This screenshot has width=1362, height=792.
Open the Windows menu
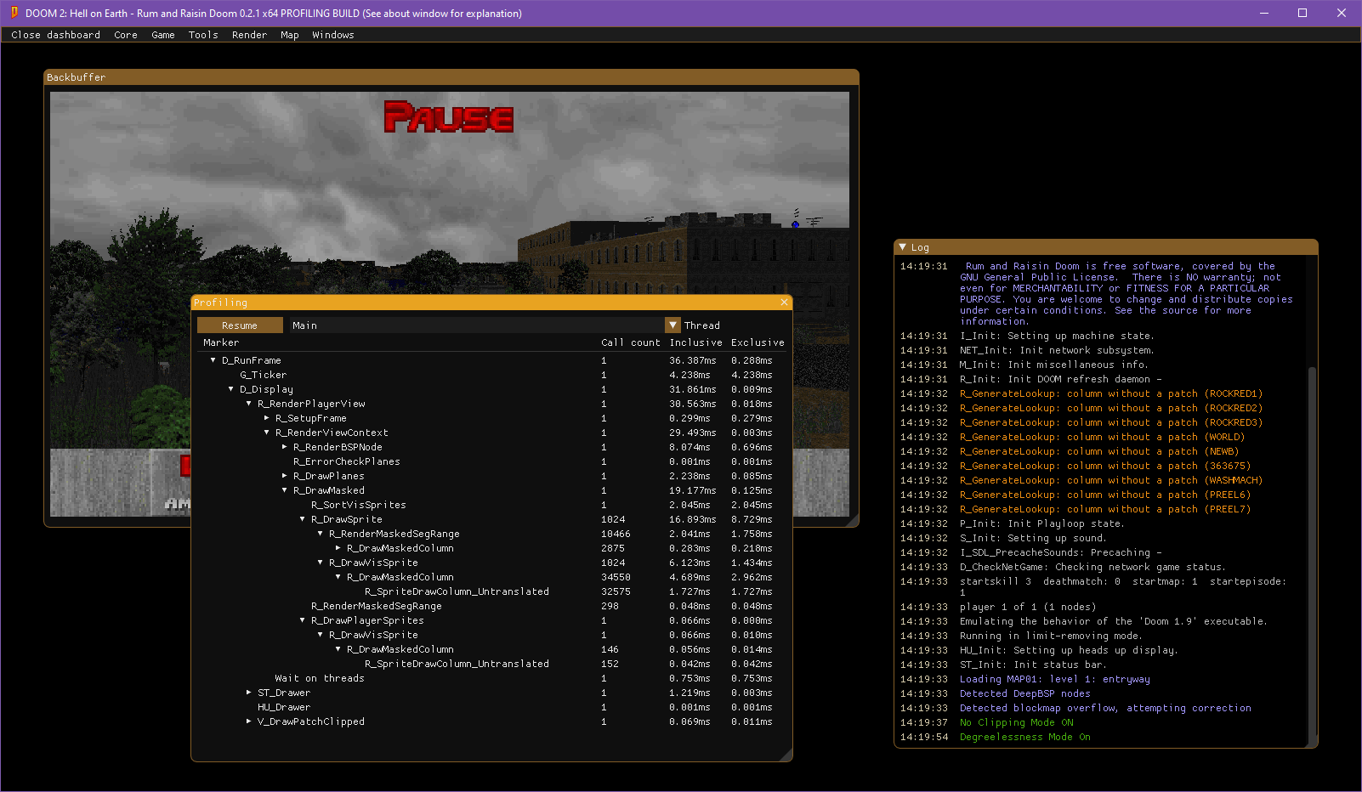pyautogui.click(x=332, y=35)
